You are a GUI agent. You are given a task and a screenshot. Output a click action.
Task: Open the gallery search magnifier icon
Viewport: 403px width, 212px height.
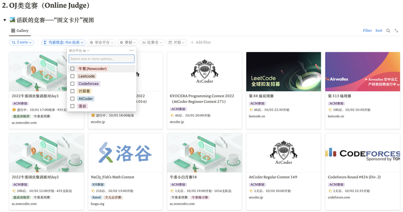[388, 31]
